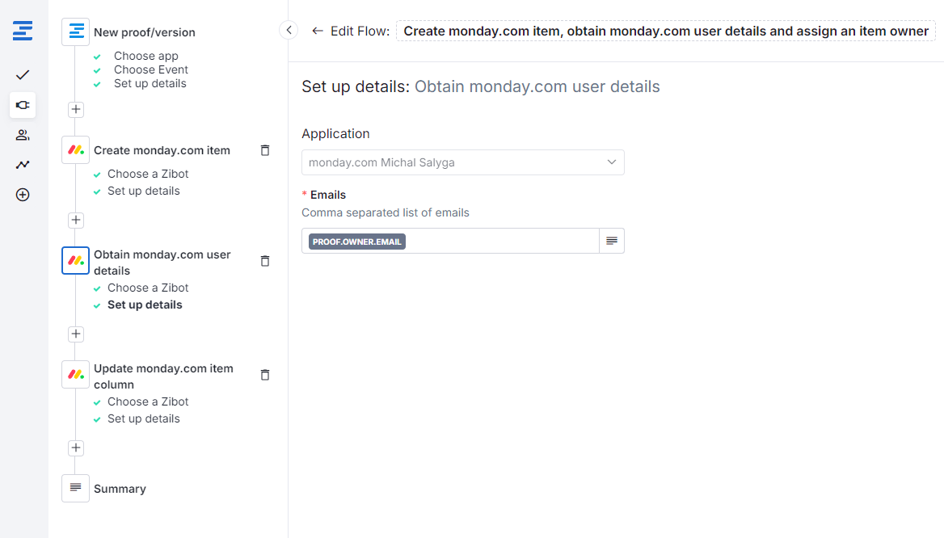Open the Application dropdown monday.com Michal Salyga
The width and height of the screenshot is (944, 538).
[x=462, y=162]
